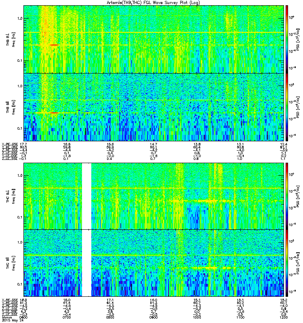The image size is (303, 323).
Task: Click the color bar beside the THC B-perpendicular panel
Action: [287, 196]
